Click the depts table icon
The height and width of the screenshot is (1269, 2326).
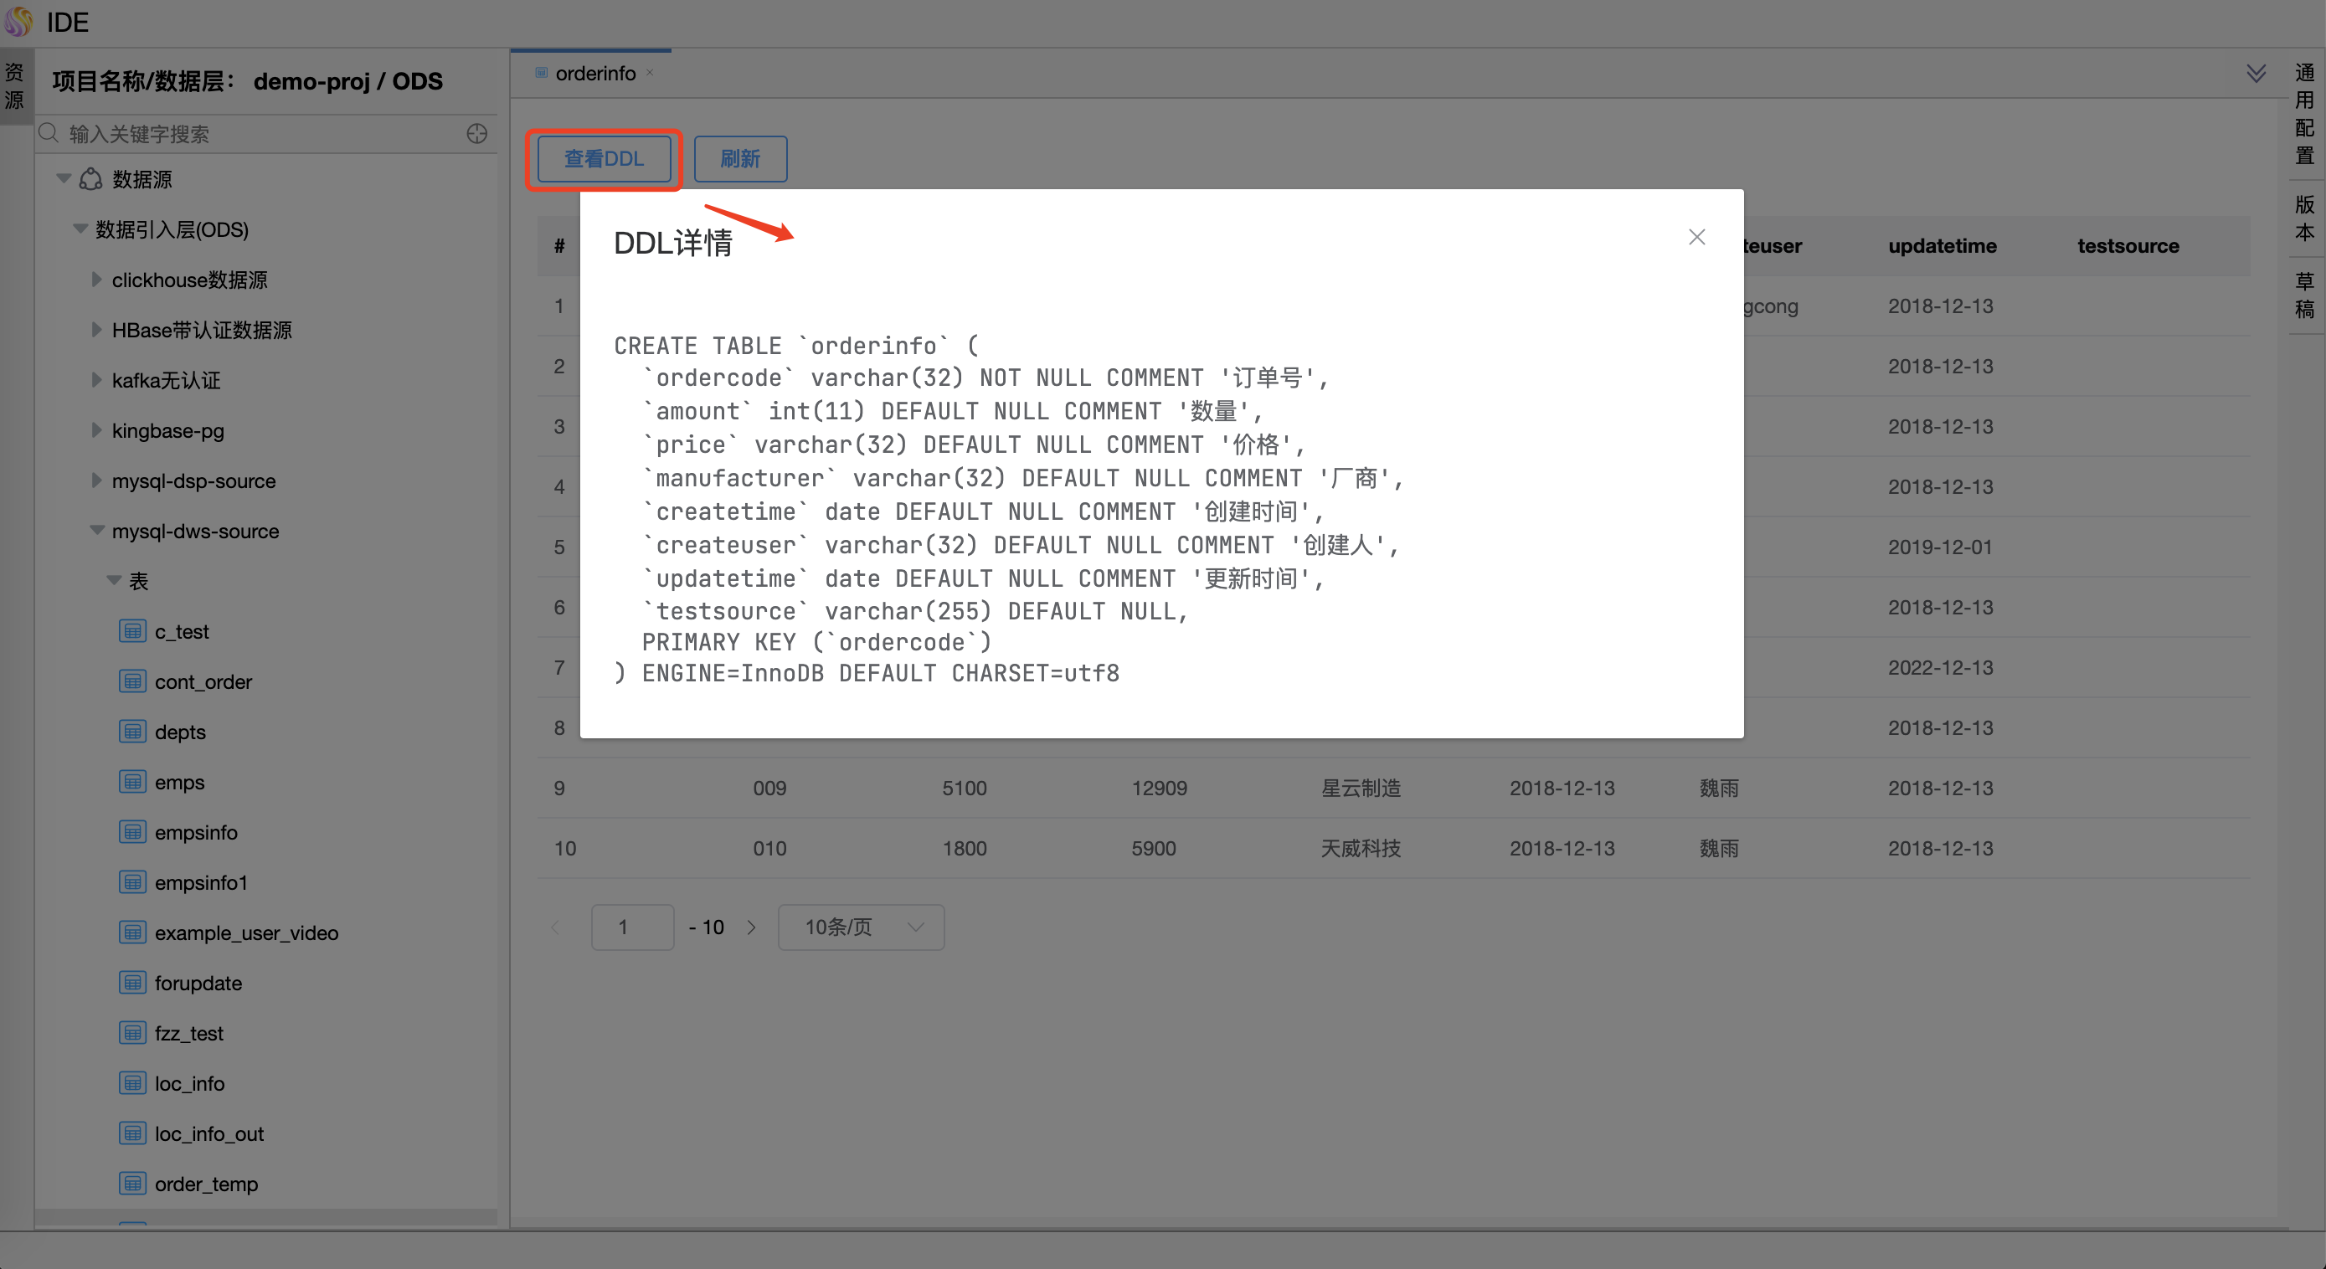[133, 731]
